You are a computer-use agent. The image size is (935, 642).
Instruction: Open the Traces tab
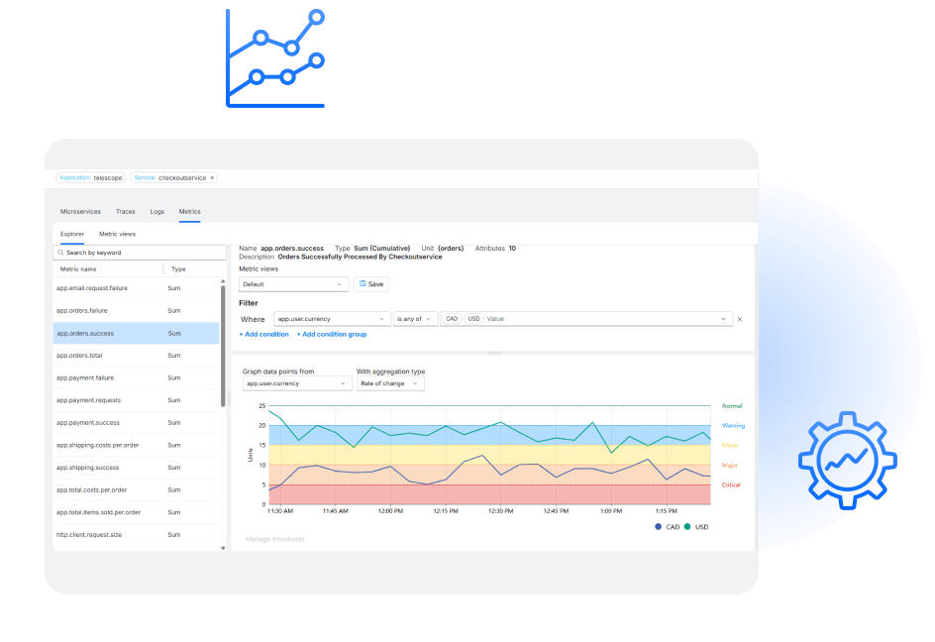pyautogui.click(x=125, y=212)
